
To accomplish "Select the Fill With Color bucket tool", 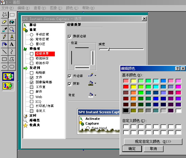I will pyautogui.click(x=12, y=22).
